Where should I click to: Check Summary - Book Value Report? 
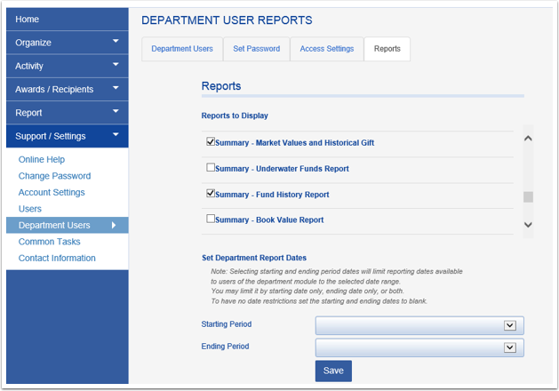click(x=211, y=218)
